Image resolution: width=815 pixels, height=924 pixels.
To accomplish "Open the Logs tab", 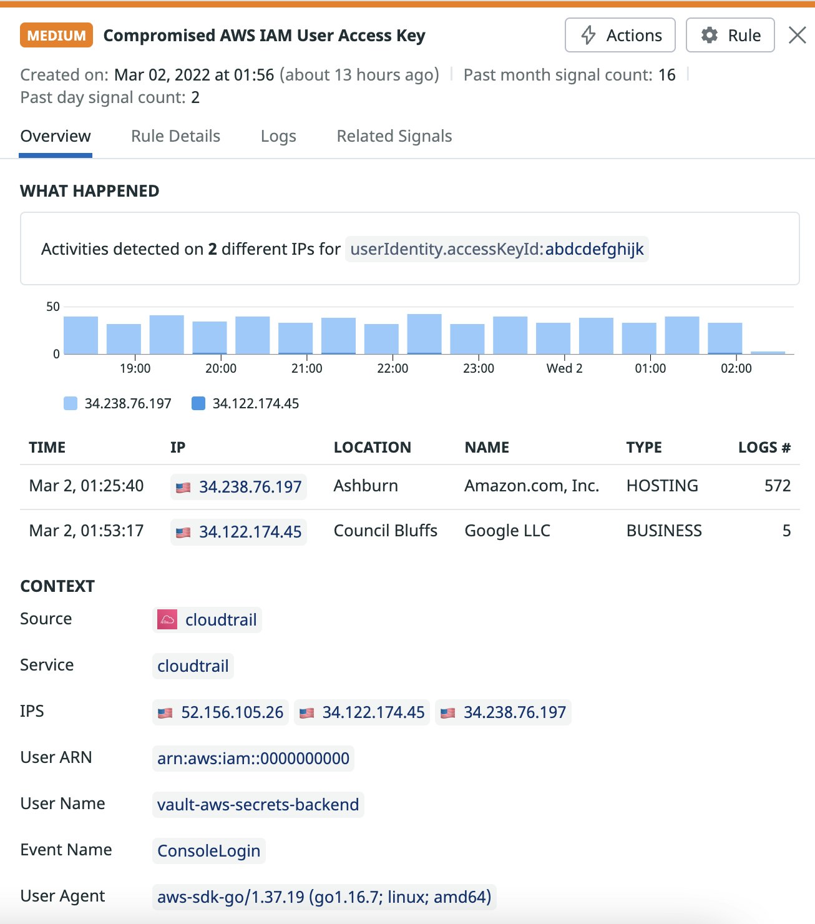I will click(278, 135).
